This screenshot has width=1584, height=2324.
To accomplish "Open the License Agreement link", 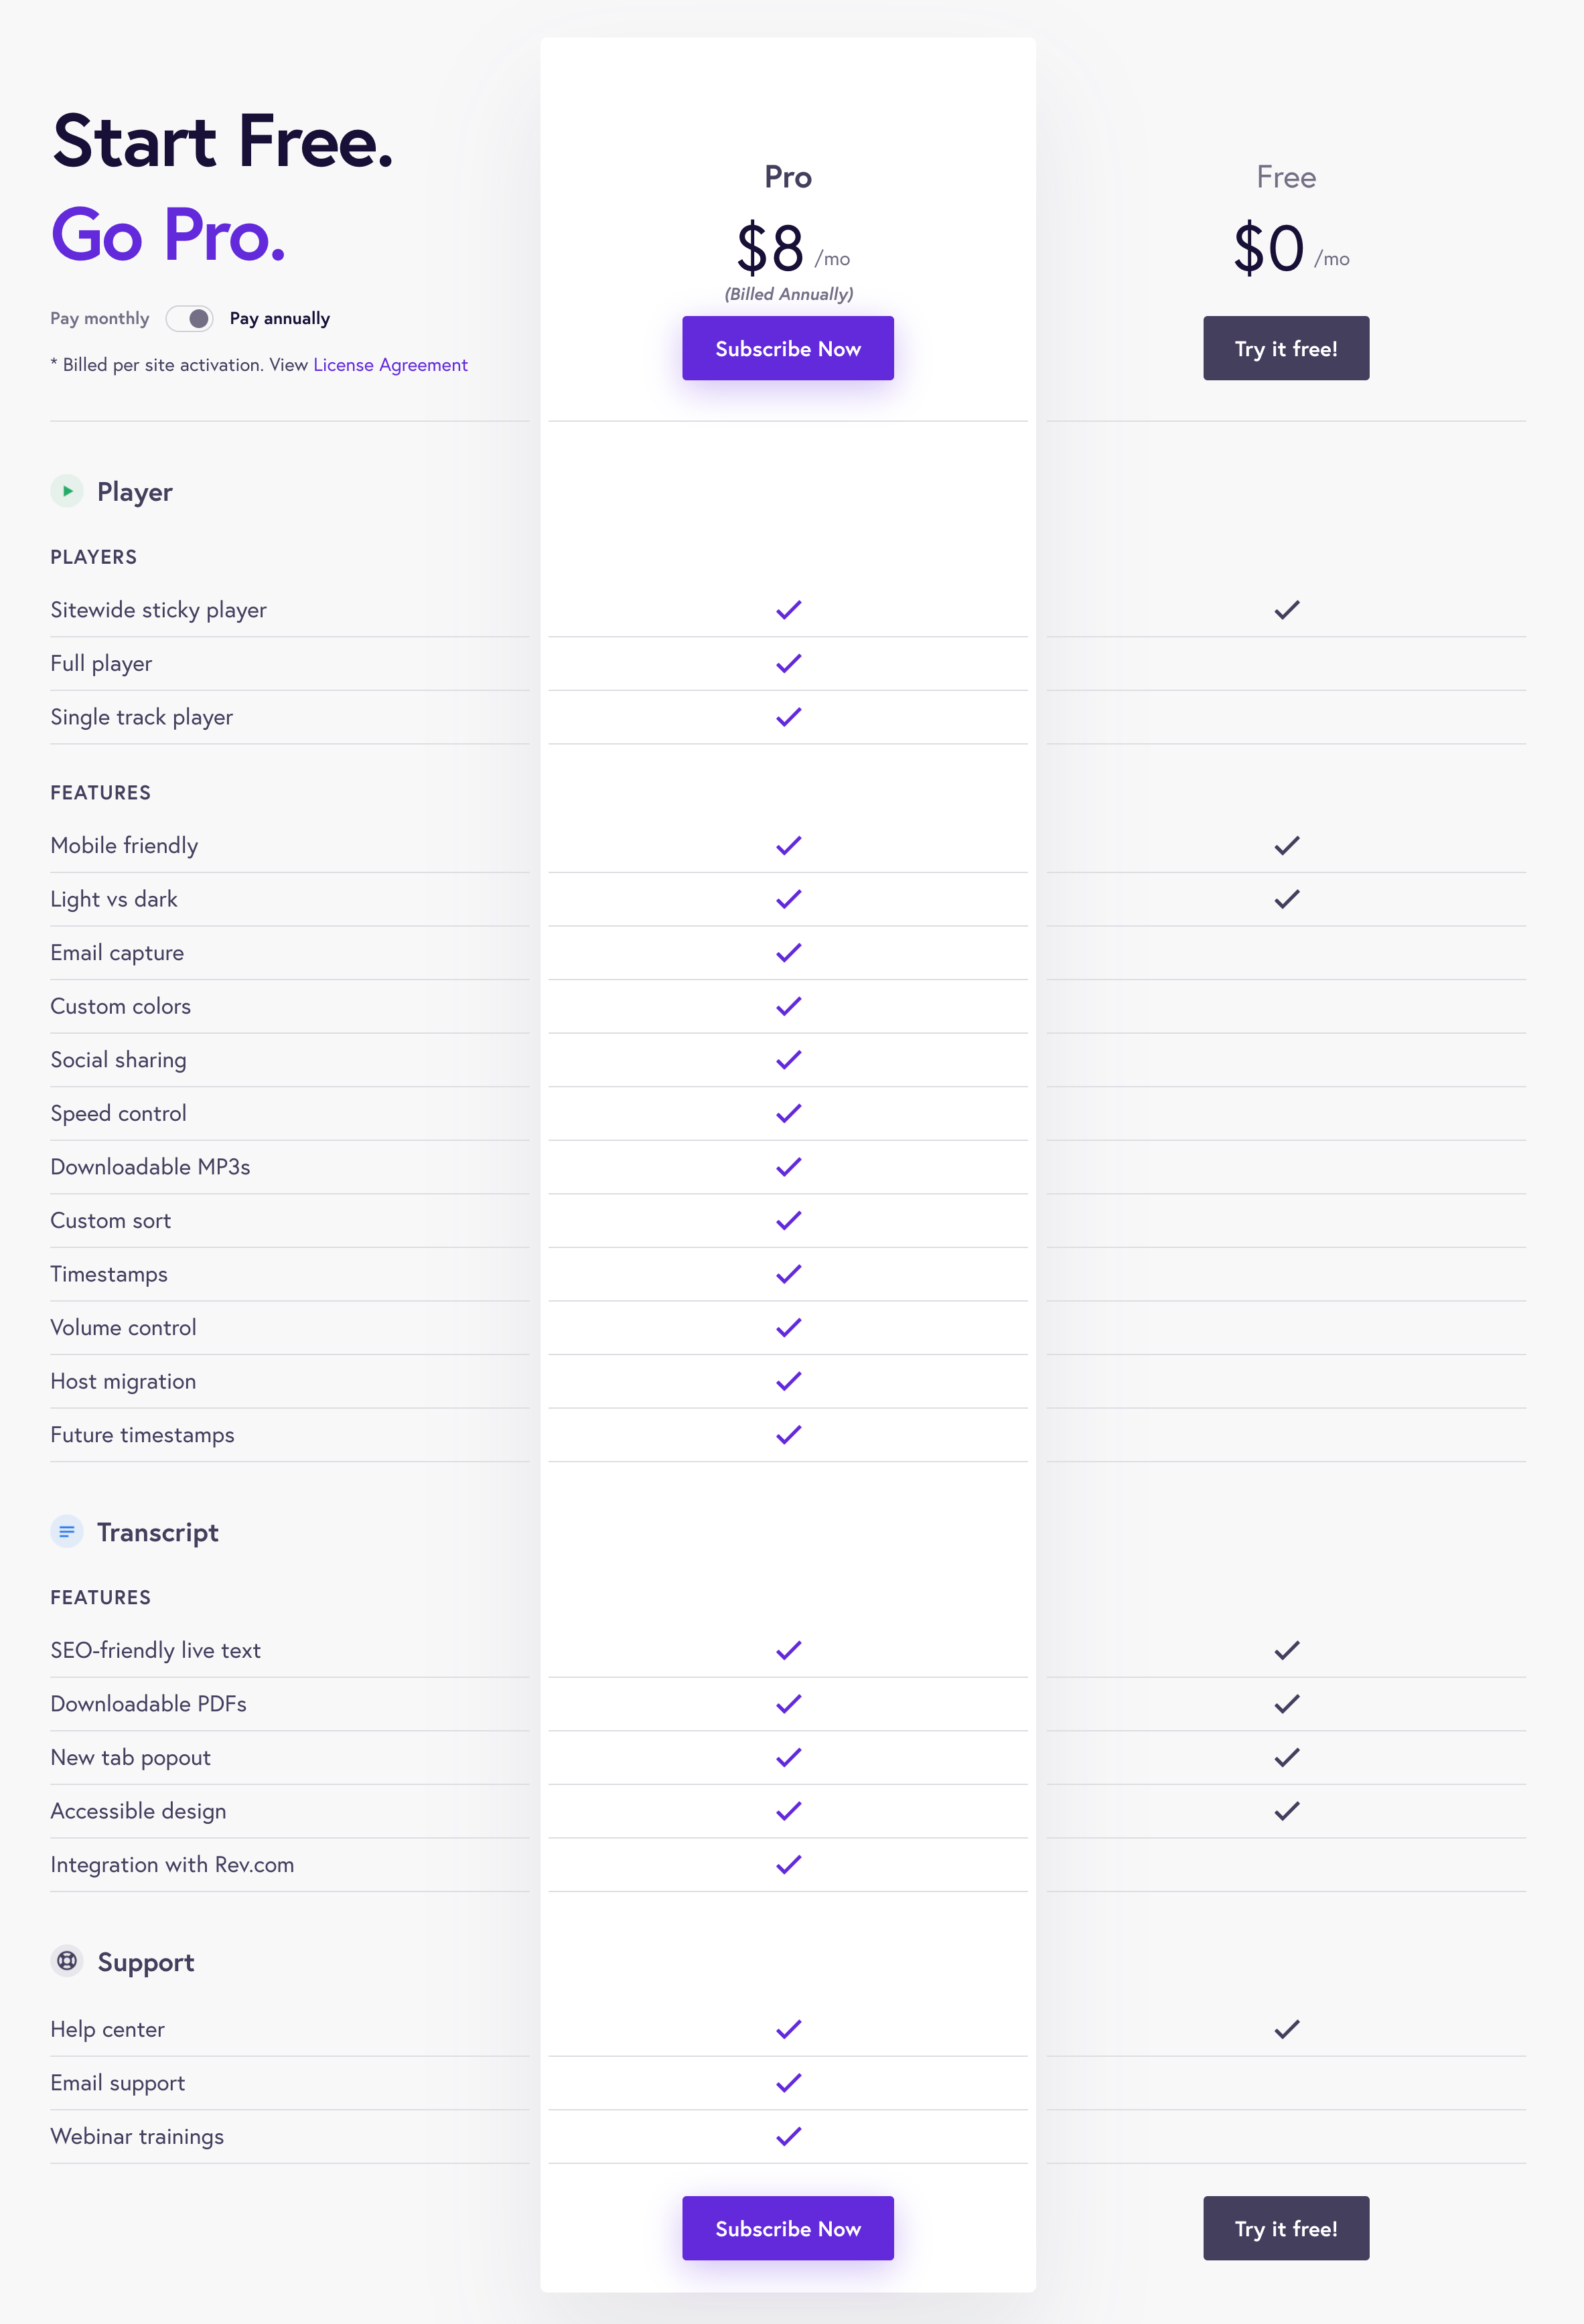I will [x=390, y=365].
